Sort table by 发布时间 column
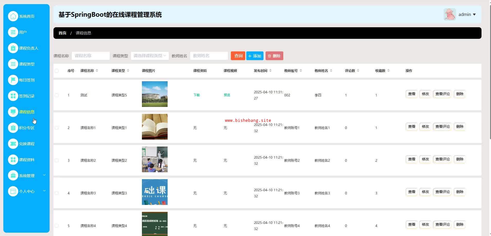491x236 pixels. 270,71
